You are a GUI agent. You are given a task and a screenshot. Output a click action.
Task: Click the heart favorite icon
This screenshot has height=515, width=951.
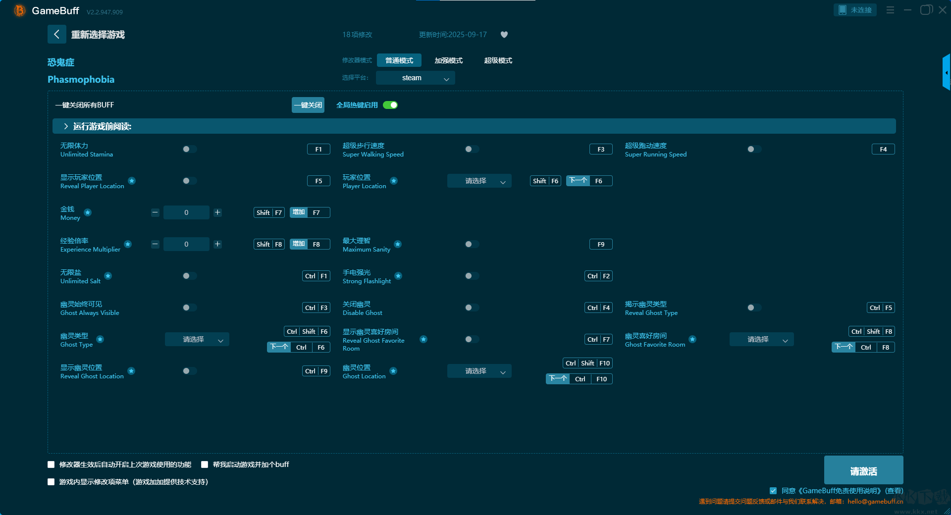[504, 35]
